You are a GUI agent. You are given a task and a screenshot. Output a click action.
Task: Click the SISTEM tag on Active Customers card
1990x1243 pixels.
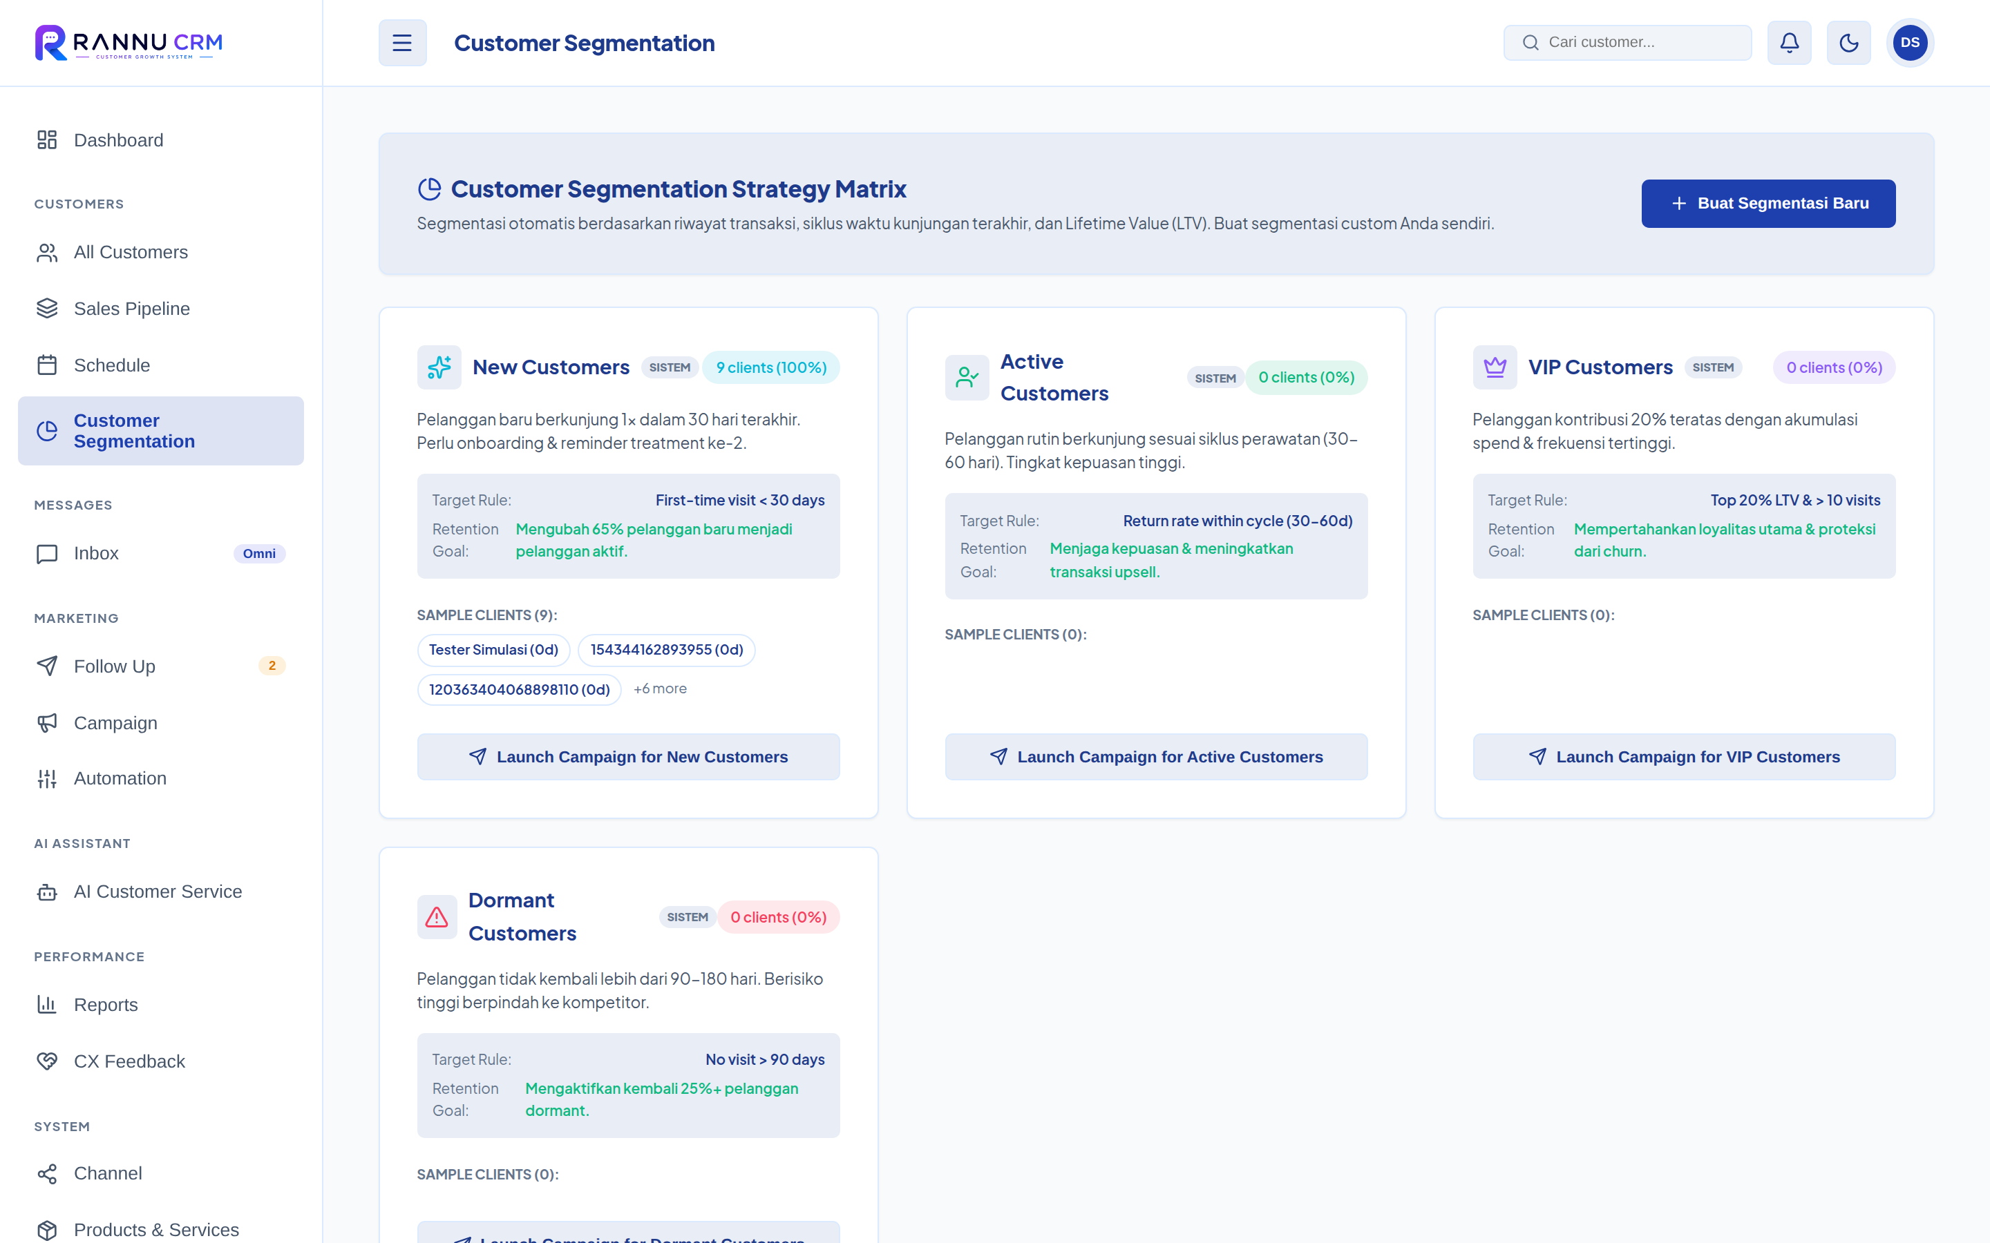(1215, 378)
